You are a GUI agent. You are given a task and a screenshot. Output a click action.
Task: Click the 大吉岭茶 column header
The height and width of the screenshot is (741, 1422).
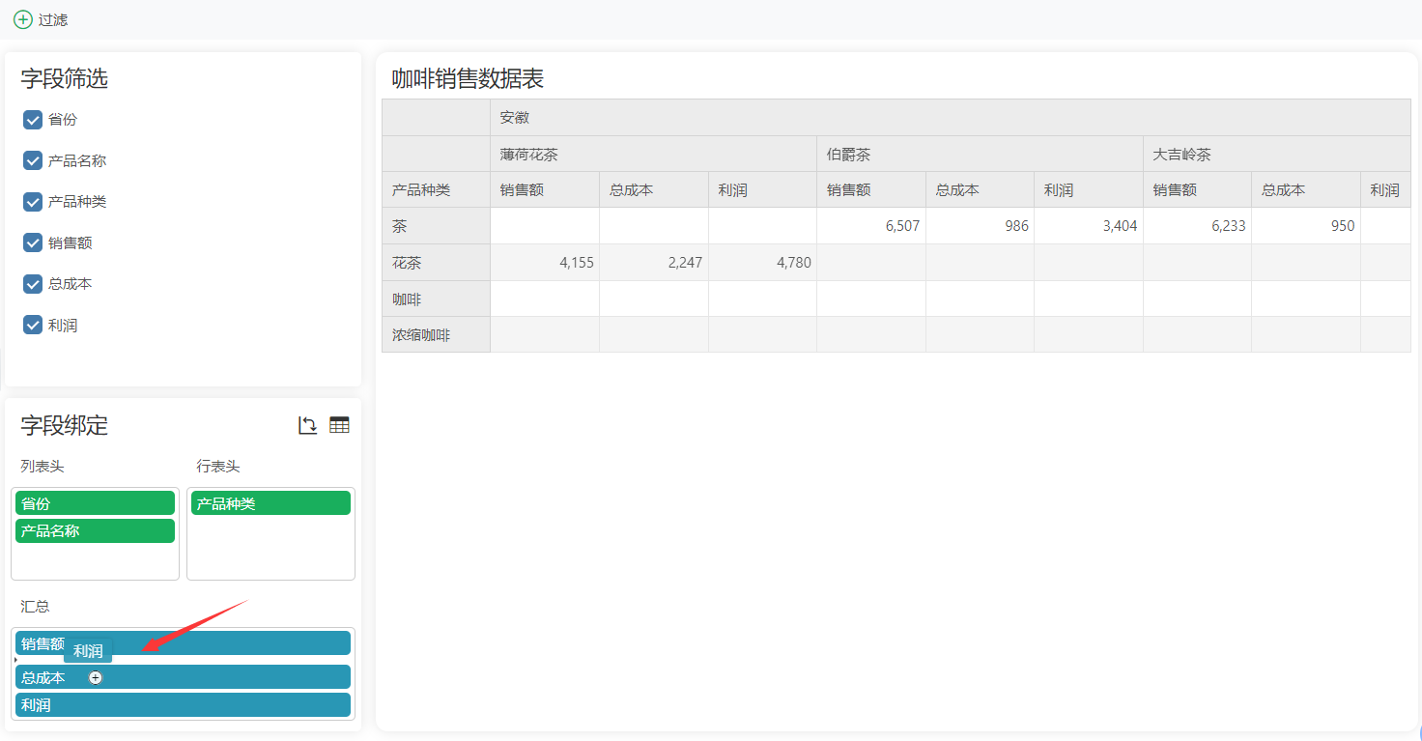tap(1277, 154)
